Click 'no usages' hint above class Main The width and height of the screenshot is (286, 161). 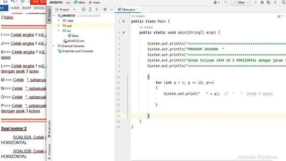pyautogui.click(x=138, y=16)
